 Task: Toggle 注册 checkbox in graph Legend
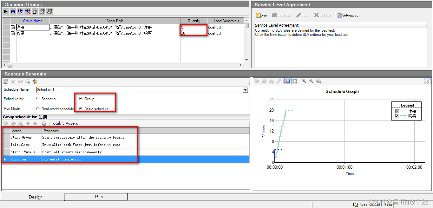coord(397,112)
